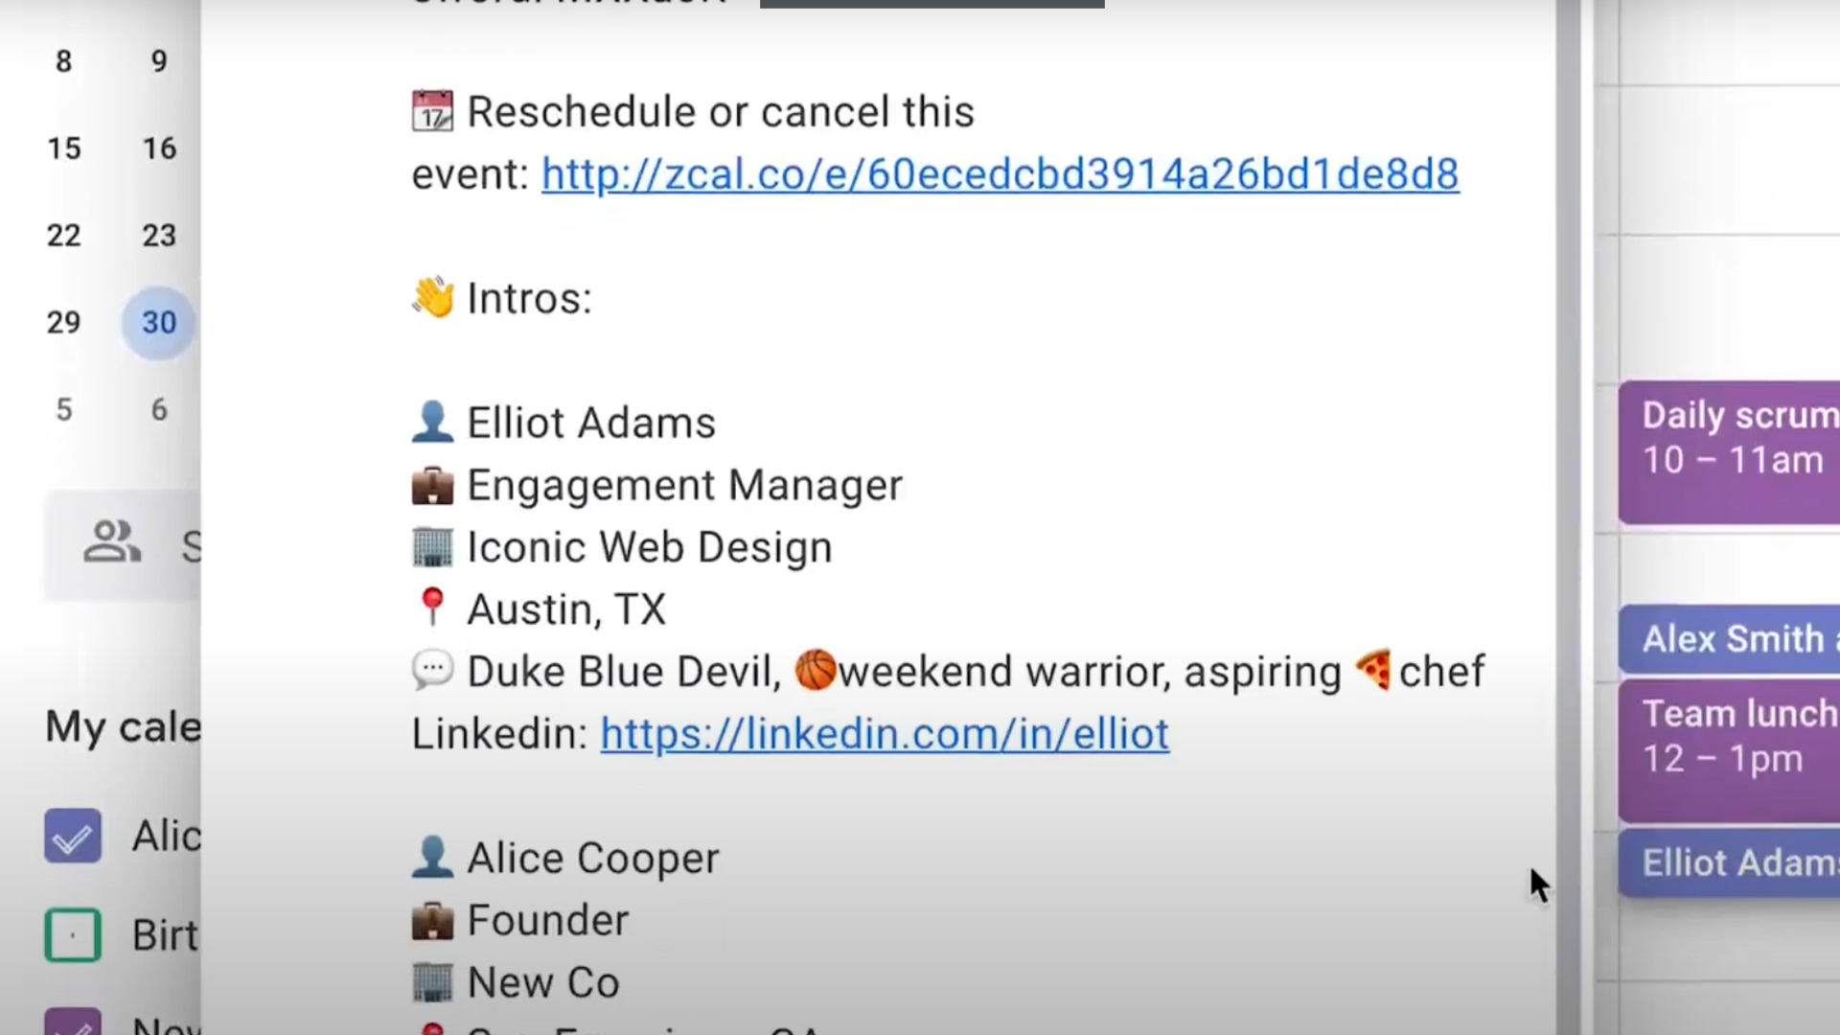This screenshot has height=1035, width=1840.
Task: Click the calendar reschedule icon
Action: 431,110
